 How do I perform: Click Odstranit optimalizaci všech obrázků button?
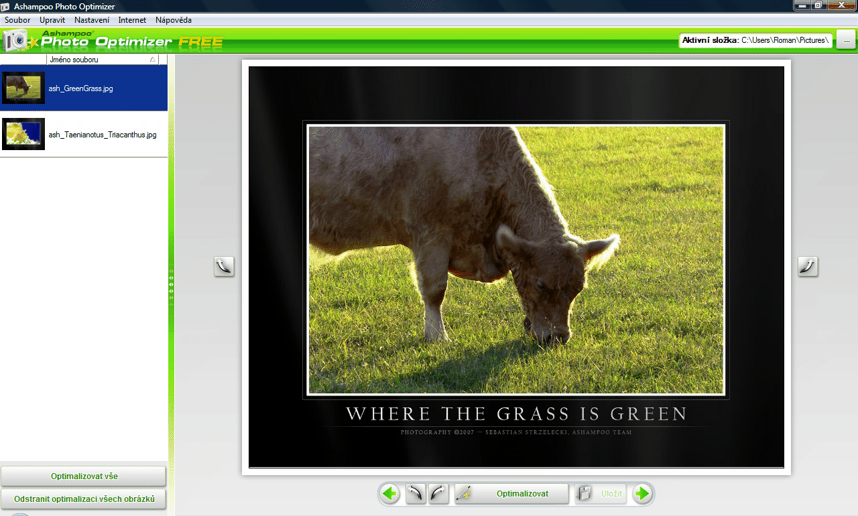pos(84,499)
